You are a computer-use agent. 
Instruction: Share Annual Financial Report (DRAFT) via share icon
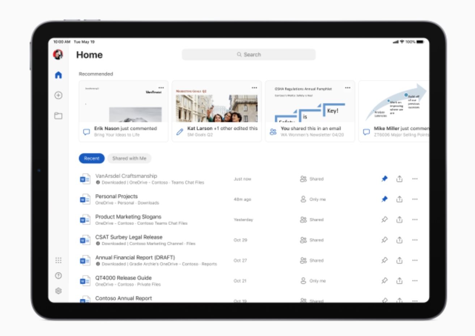pos(399,260)
